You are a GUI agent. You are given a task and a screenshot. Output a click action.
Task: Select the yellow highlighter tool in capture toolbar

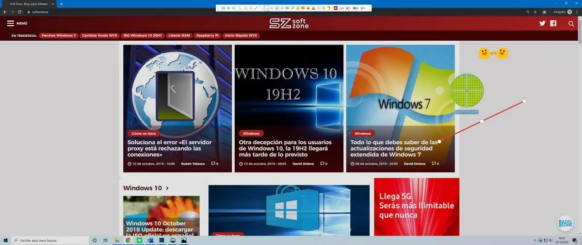[329, 8]
